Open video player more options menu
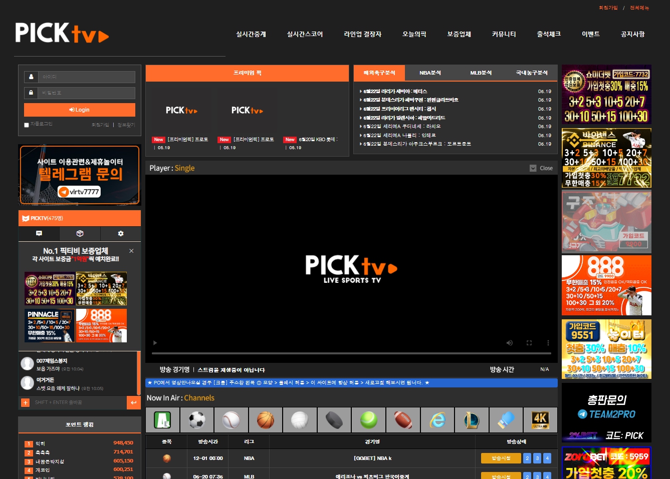Screen dimensions: 670x479 [x=548, y=343]
